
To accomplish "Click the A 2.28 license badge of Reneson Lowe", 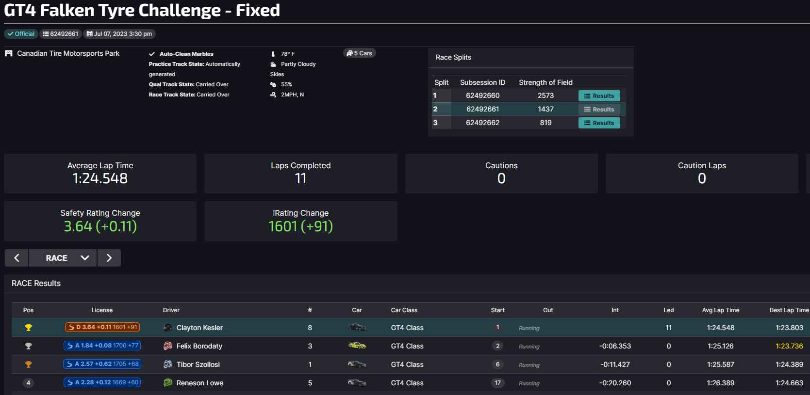I will tap(102, 382).
